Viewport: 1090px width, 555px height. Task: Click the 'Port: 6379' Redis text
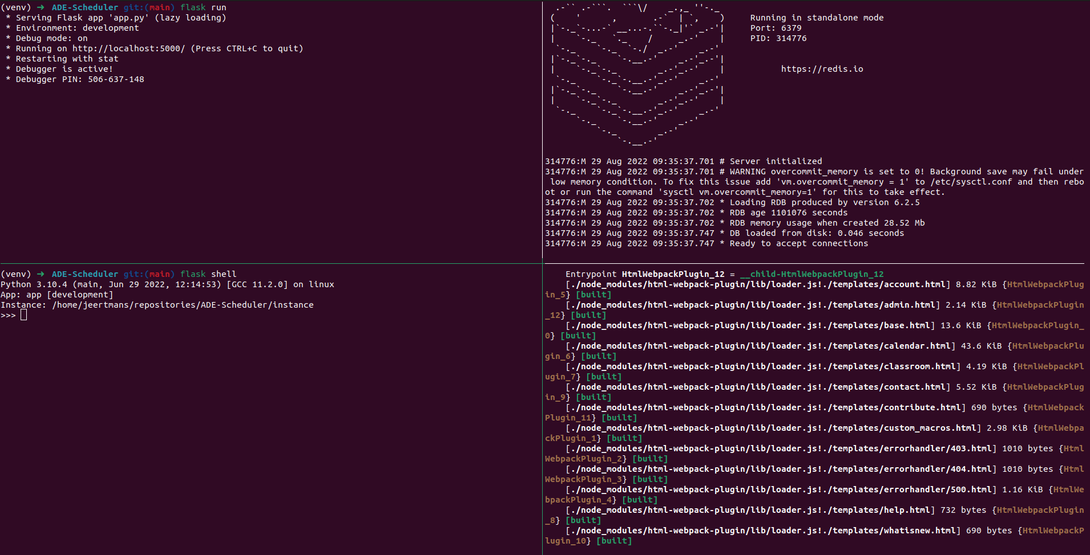pos(776,28)
